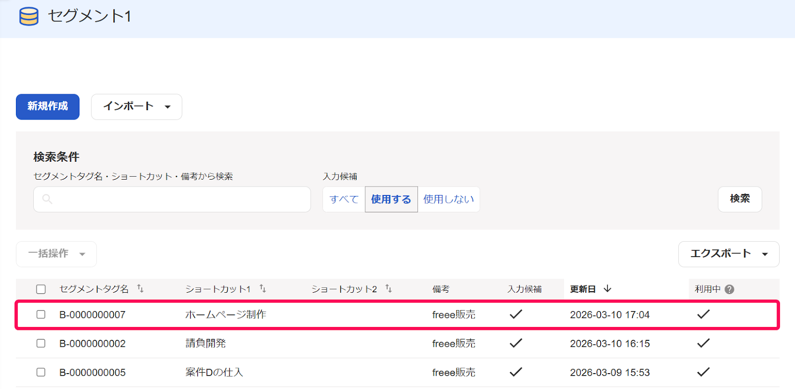795x389 pixels.
Task: Click ホームページ制作 shortcut cell
Action: tap(226, 315)
